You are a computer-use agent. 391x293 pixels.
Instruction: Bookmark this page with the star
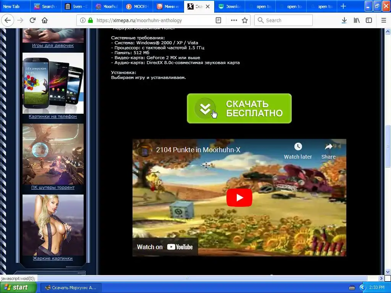245,21
